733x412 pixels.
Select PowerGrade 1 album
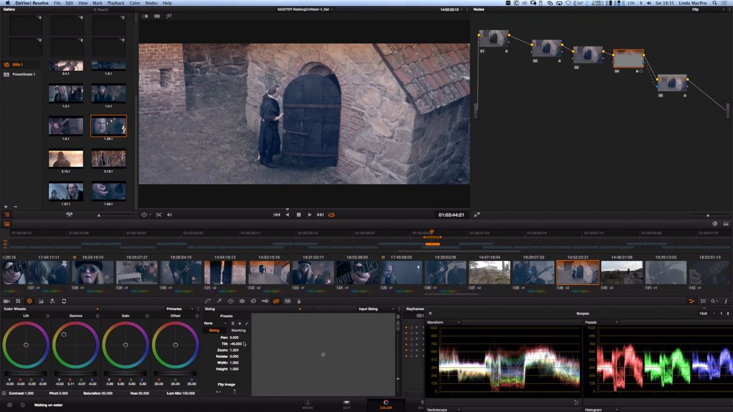pos(23,74)
